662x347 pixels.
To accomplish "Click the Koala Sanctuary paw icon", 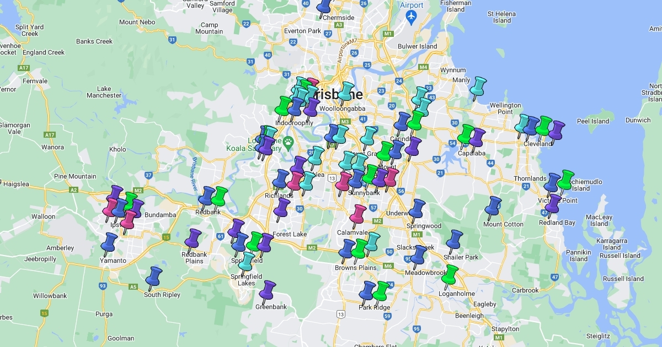I will pyautogui.click(x=289, y=142).
